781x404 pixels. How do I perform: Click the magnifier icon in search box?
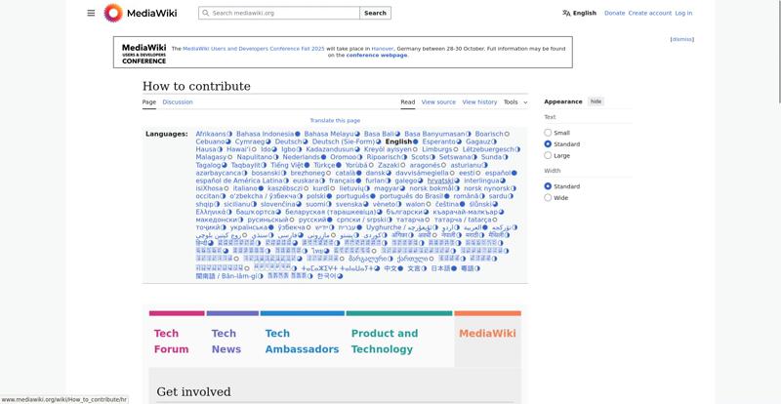click(x=205, y=14)
